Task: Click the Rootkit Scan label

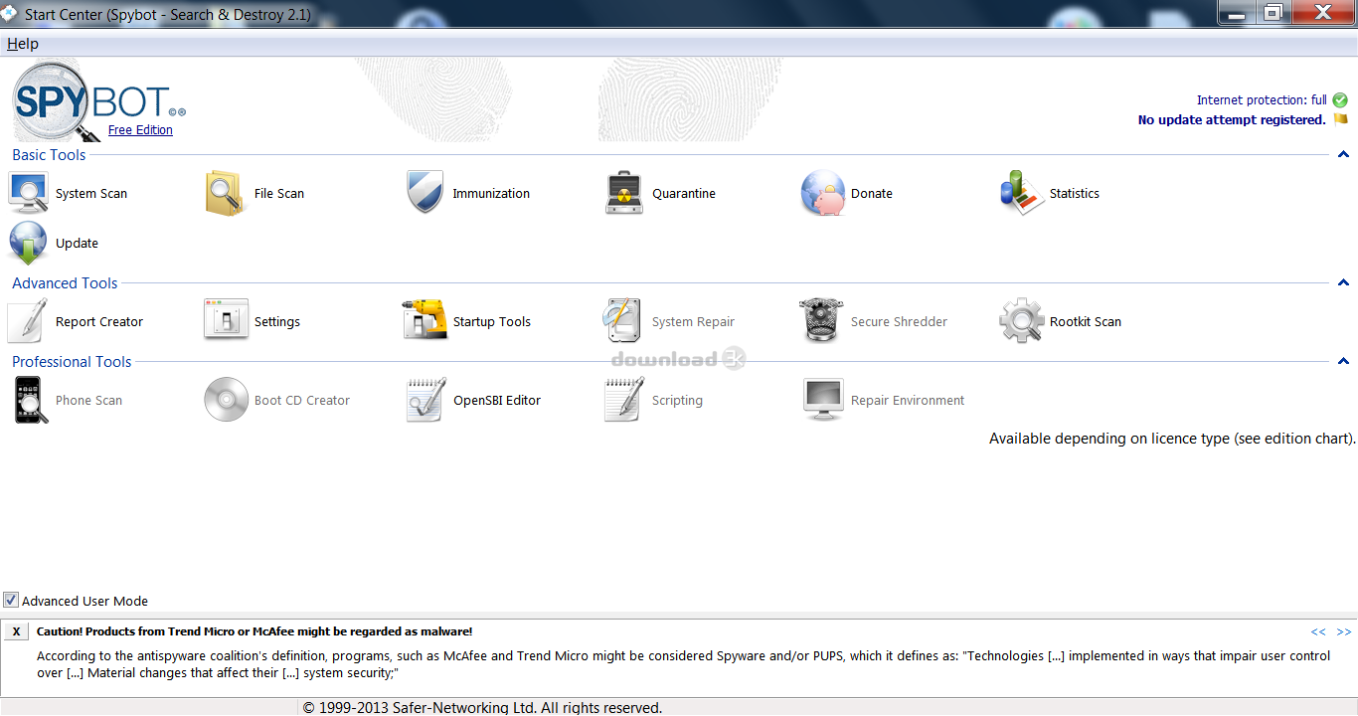Action: pyautogui.click(x=1086, y=322)
